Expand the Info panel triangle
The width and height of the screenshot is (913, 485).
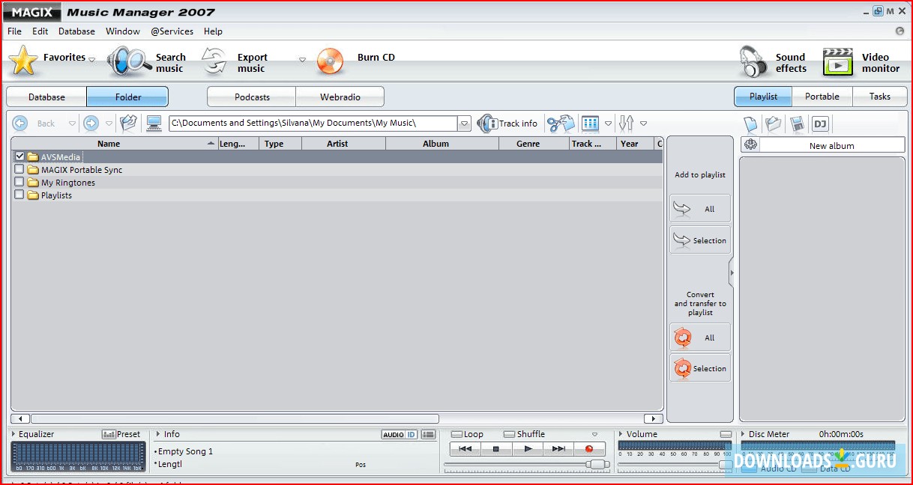[x=158, y=434]
